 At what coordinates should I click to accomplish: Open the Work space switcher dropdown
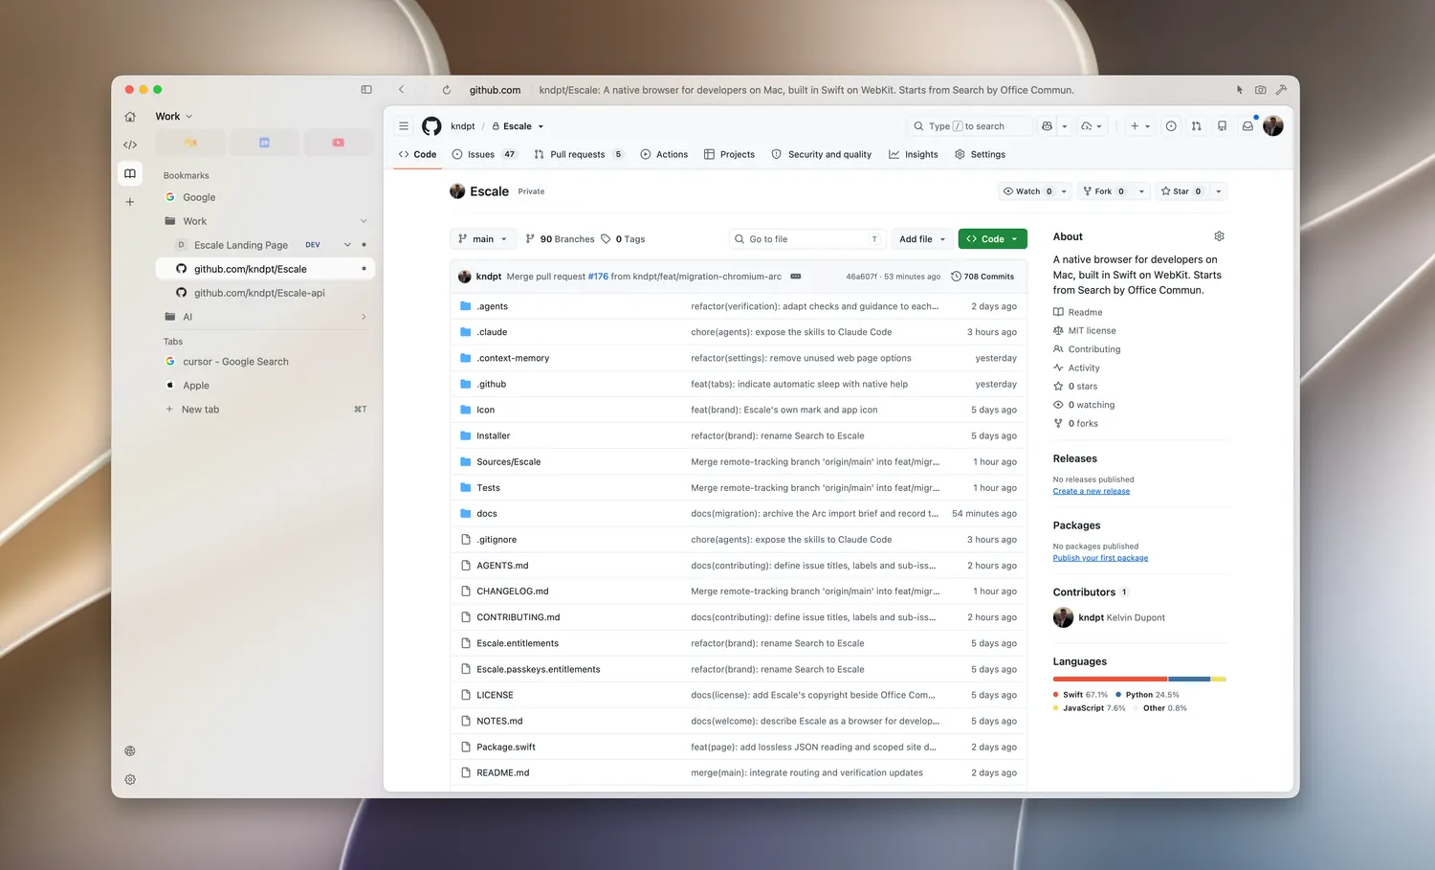pyautogui.click(x=174, y=117)
